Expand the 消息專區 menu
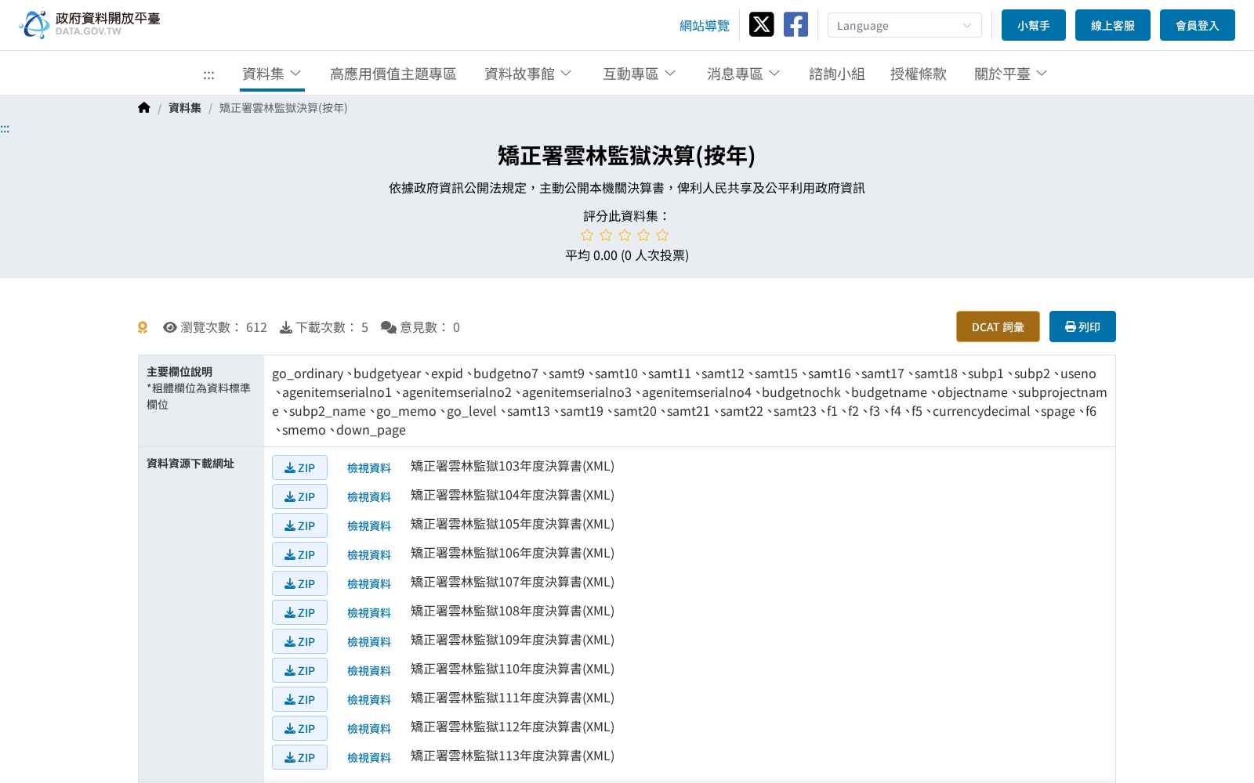Viewport: 1254px width, 783px height. 744,74
